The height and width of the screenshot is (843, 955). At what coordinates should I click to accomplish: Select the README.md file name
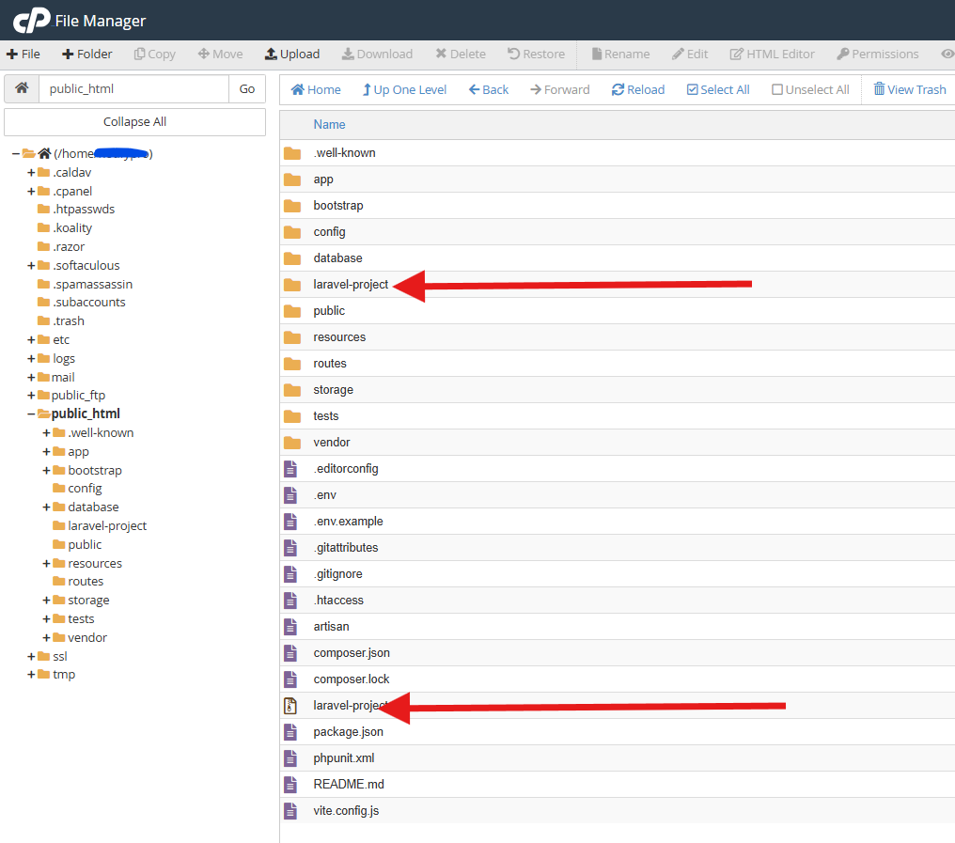[x=349, y=785]
